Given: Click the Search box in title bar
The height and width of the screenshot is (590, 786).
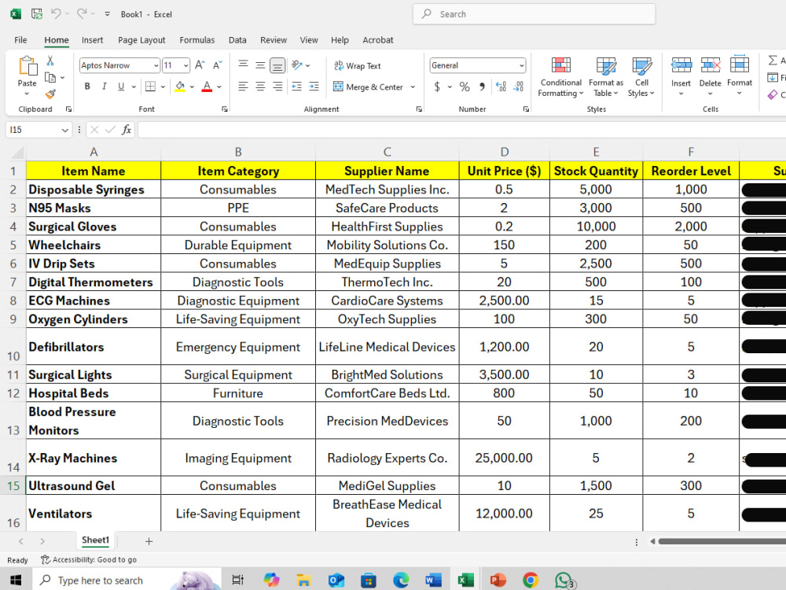Looking at the screenshot, I should [534, 14].
